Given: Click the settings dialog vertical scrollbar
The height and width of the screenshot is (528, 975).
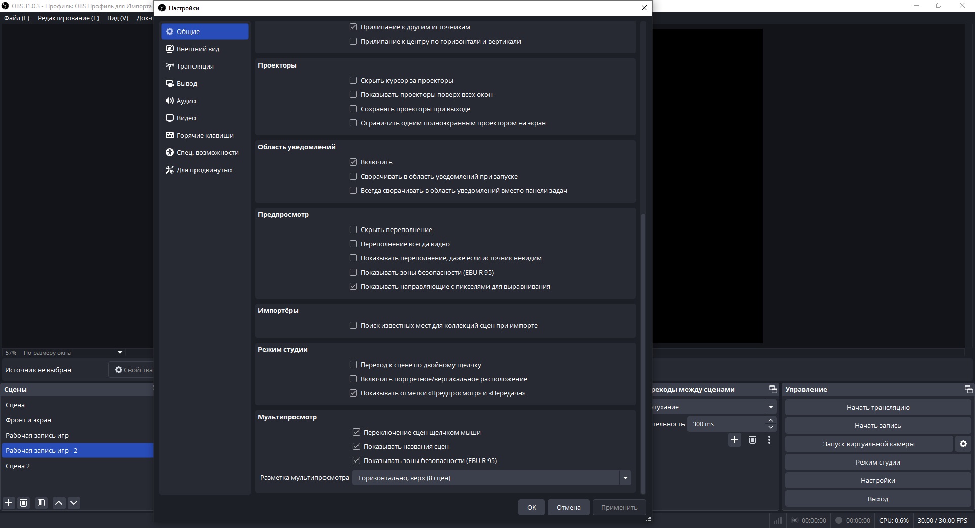Looking at the screenshot, I should 643,353.
